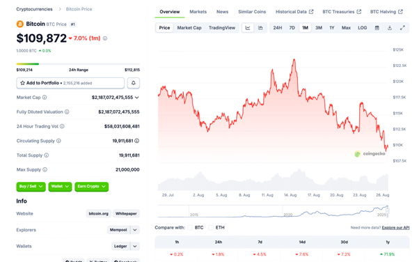Viewport: 419px width, 262px height.
Task: Click the chart range navigator handle
Action: tap(388, 211)
